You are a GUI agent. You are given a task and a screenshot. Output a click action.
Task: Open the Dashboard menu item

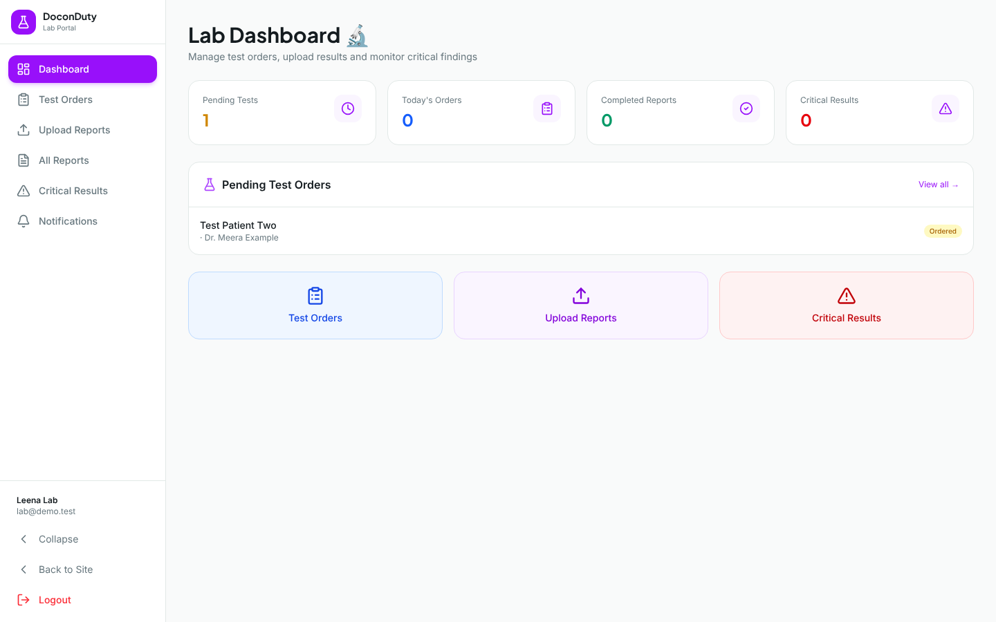pyautogui.click(x=82, y=69)
